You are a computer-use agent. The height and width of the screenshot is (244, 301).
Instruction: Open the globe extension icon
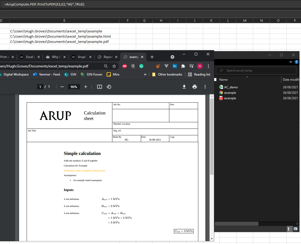(x=133, y=66)
